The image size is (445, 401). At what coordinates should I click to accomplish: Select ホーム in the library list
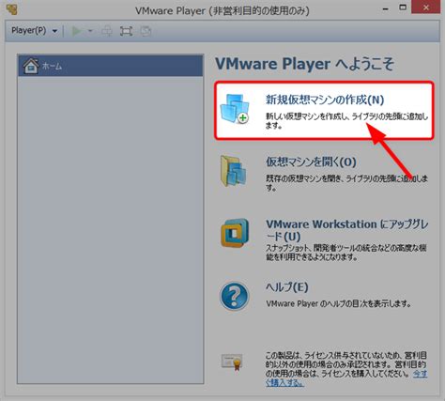pos(110,66)
